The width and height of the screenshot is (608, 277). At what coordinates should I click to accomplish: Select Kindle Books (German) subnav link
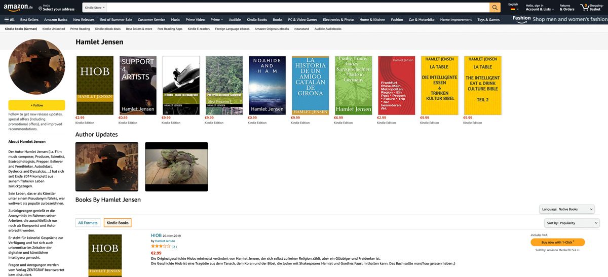(21, 29)
